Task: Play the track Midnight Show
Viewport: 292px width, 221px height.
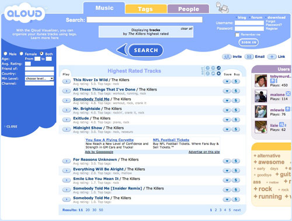Action: click(x=67, y=129)
